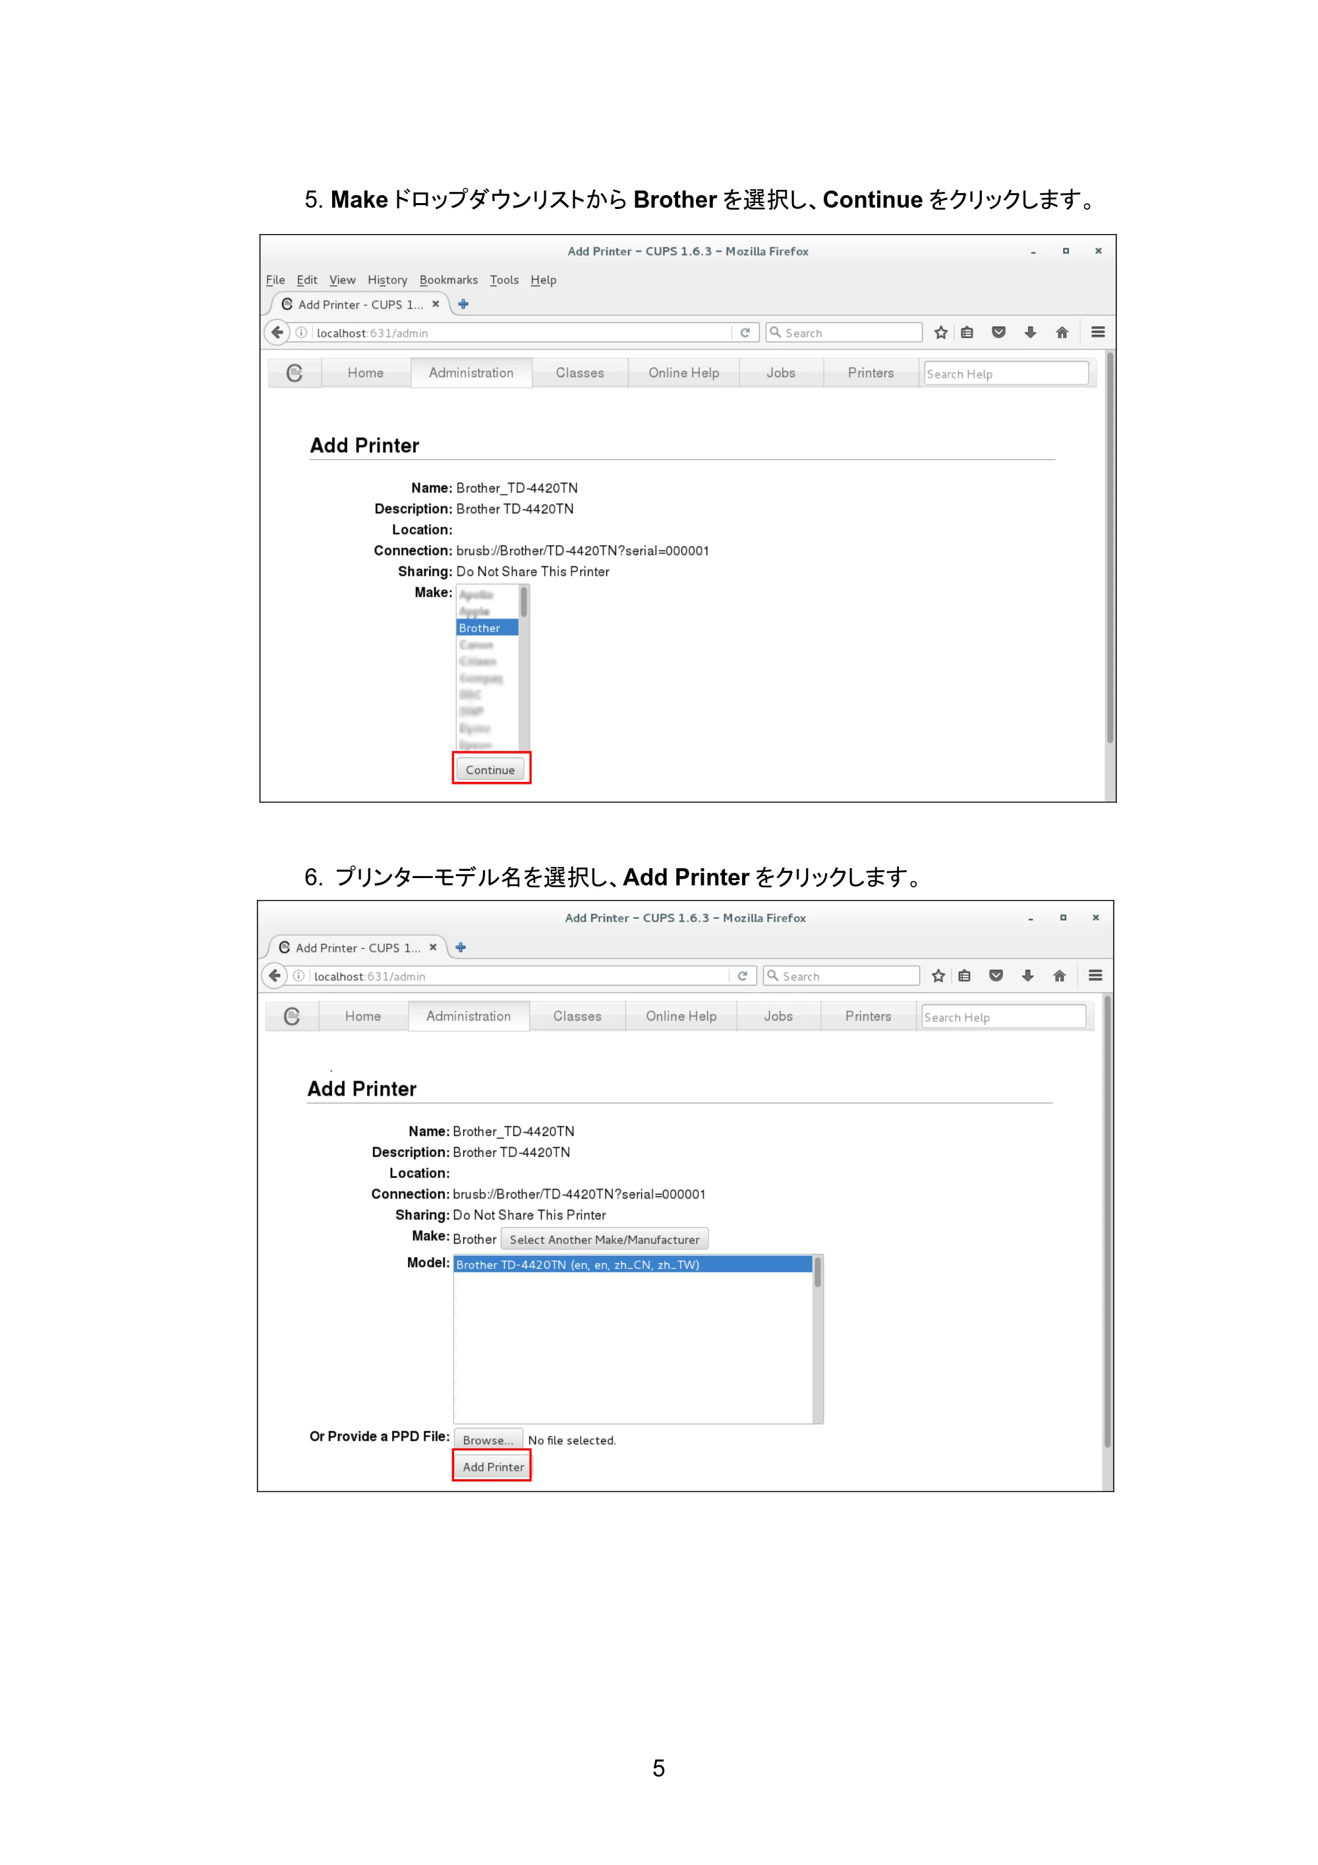Open the Edit menu in the step 5 browser

pyautogui.click(x=307, y=280)
